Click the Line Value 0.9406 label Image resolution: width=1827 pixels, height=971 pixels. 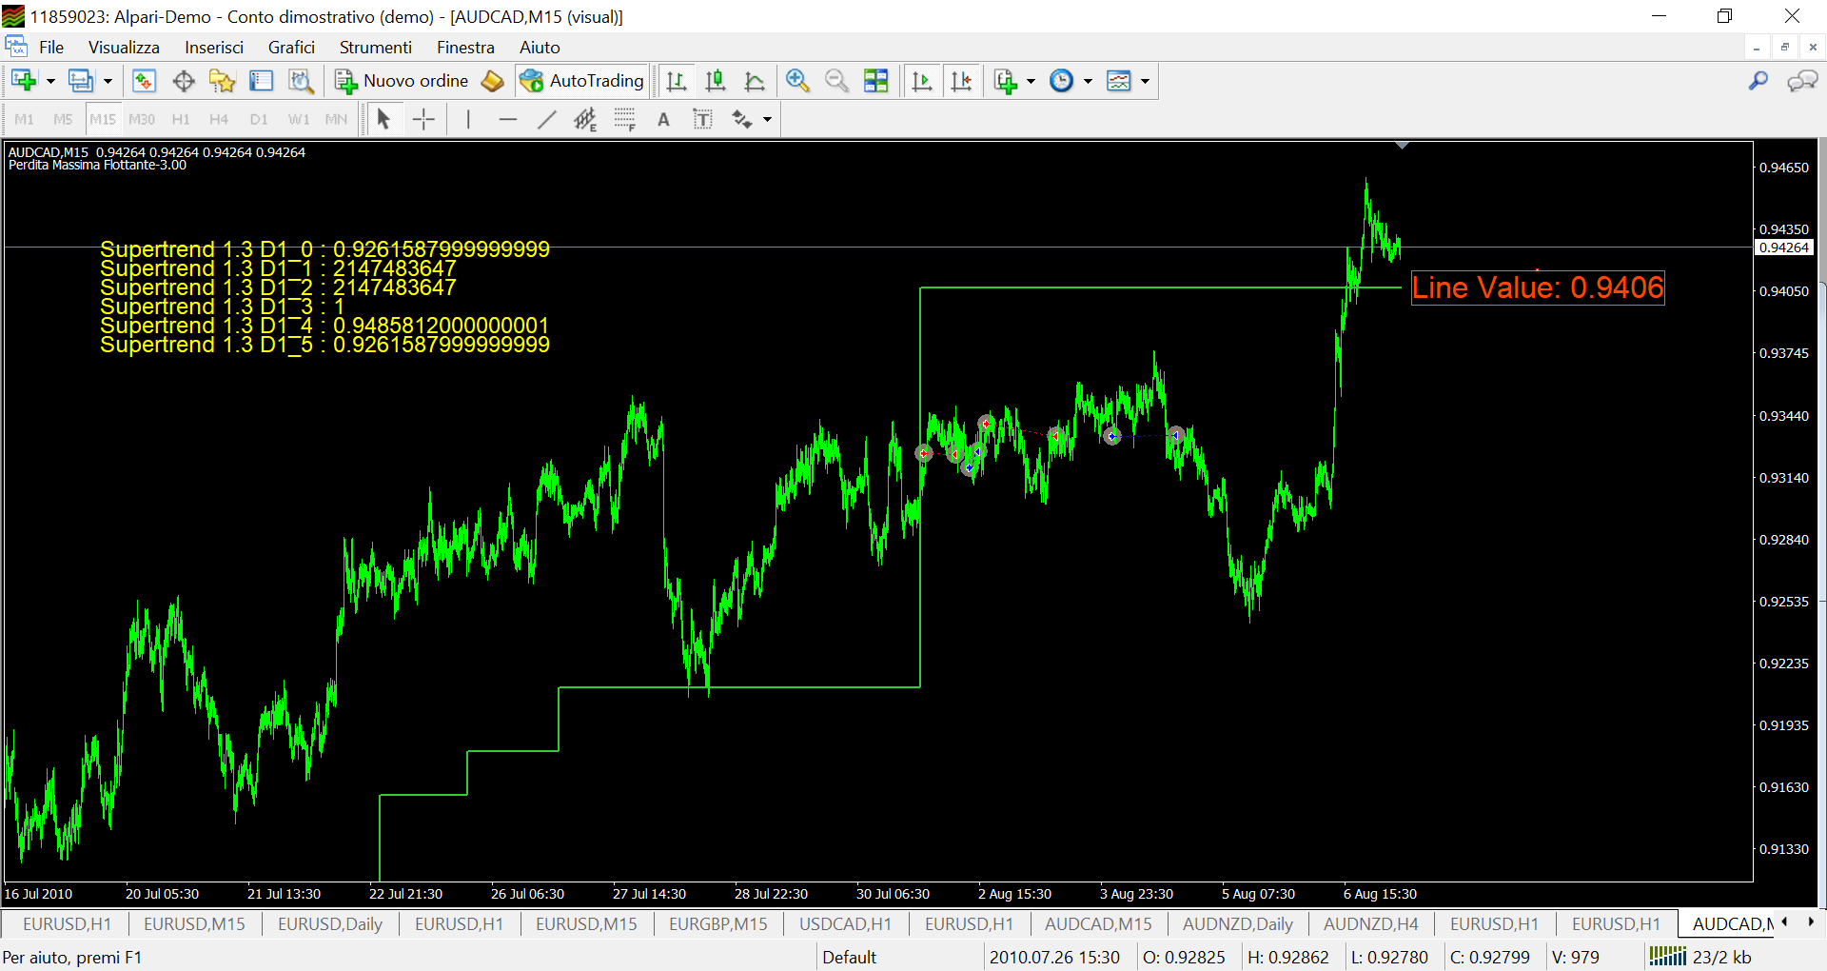click(1538, 287)
